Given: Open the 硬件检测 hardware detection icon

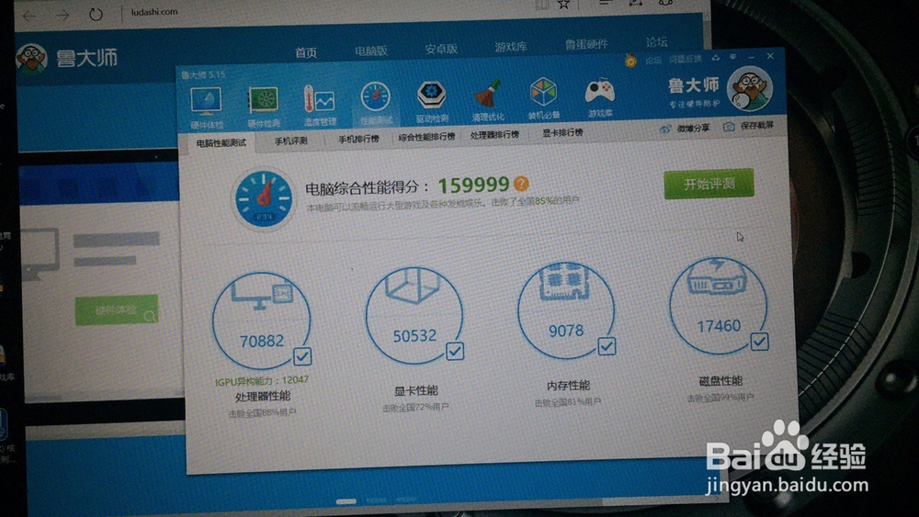Looking at the screenshot, I should point(263,107).
